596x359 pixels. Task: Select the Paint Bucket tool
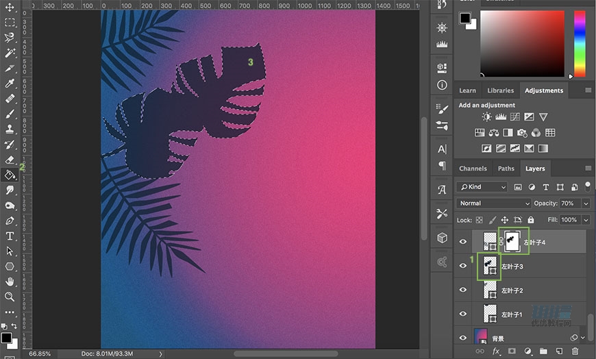[10, 175]
